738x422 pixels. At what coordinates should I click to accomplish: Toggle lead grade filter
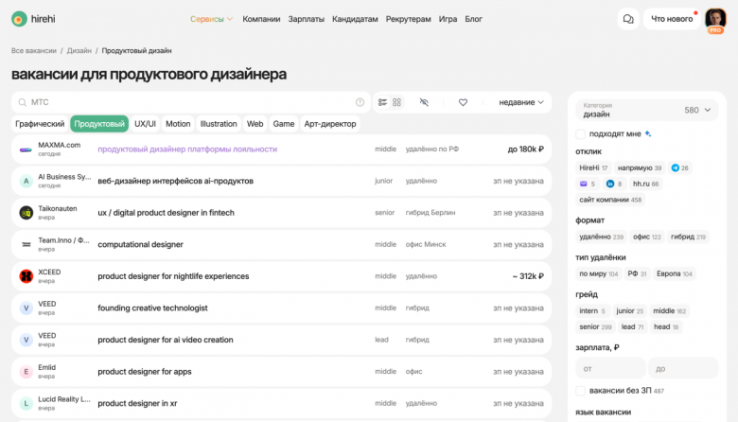632,327
